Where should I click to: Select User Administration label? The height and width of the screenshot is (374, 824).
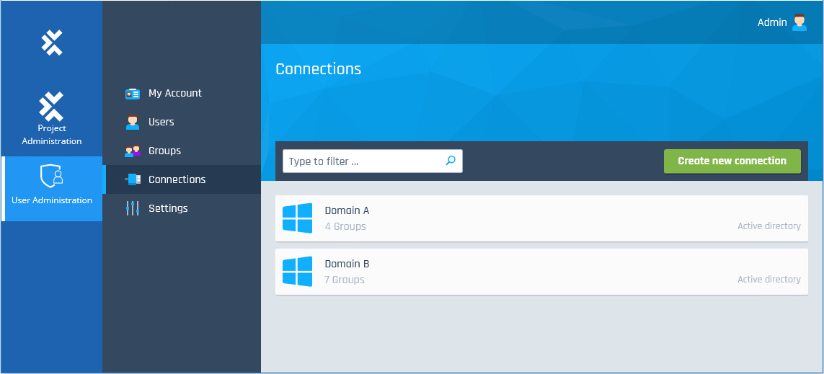[51, 200]
